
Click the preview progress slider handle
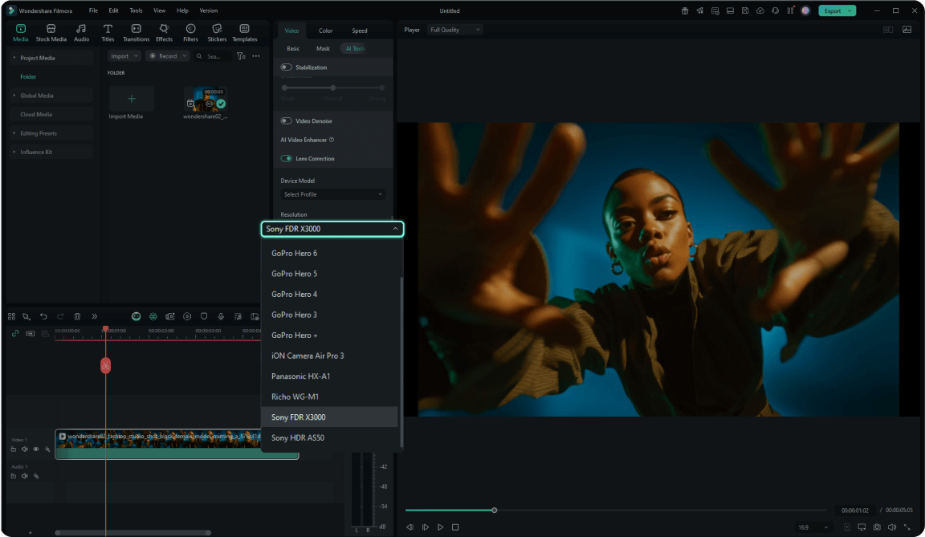[x=495, y=510]
